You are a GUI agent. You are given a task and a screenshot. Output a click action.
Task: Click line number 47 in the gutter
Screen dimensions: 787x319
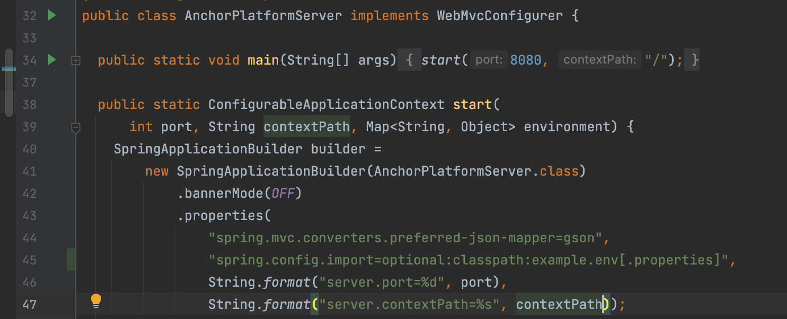coord(29,304)
